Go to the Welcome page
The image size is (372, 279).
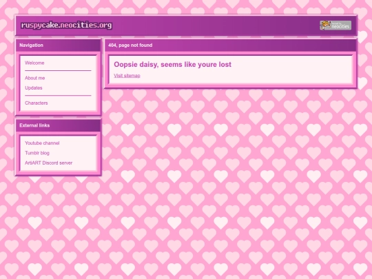34,63
